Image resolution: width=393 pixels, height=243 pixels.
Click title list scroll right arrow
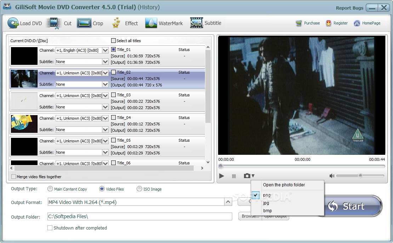[x=202, y=168]
